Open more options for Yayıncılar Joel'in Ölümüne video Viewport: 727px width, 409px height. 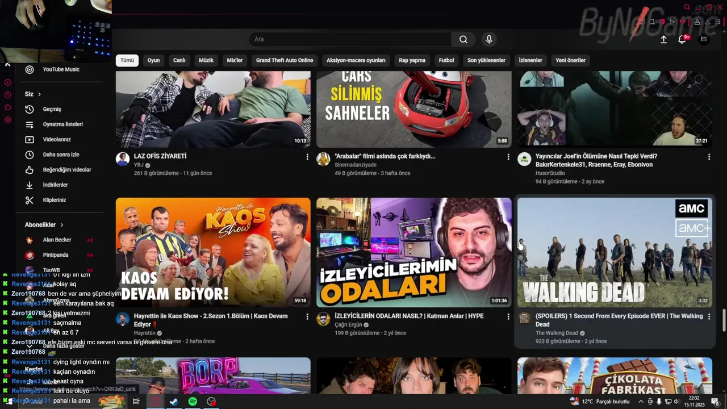[x=709, y=157]
